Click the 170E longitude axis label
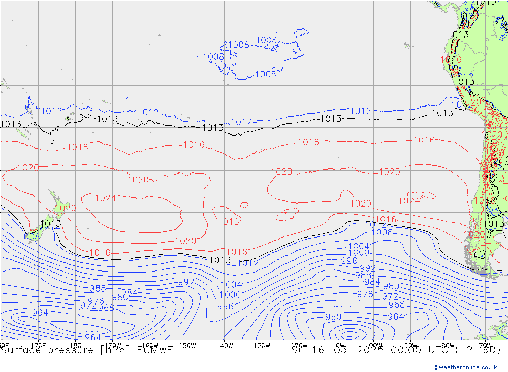The width and height of the screenshot is (508, 372). click(38, 346)
